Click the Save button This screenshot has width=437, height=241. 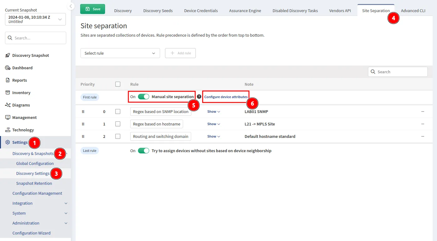click(x=92, y=9)
